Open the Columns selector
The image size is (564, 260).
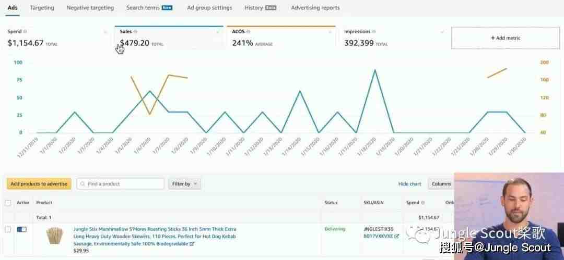coord(441,184)
